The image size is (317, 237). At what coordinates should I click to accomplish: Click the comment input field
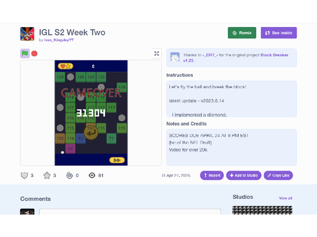click(130, 212)
